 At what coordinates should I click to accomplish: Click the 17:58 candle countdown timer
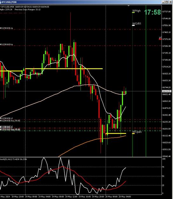tap(152, 12)
